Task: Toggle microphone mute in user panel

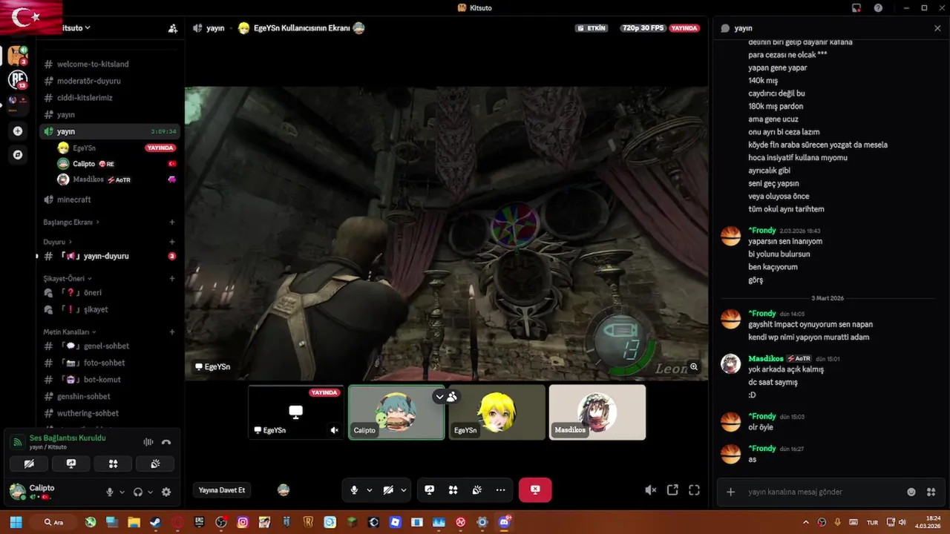Action: [x=110, y=492]
